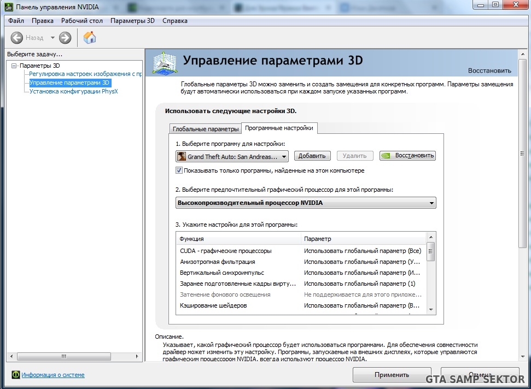Image resolution: width=531 pixels, height=389 pixels.
Task: Click Восстановить link in header
Action: pos(489,70)
